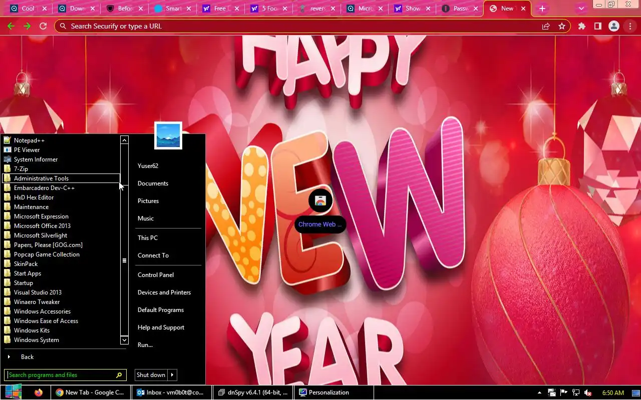Expand the Maintenance folder
The image size is (641, 400).
pyautogui.click(x=61, y=207)
